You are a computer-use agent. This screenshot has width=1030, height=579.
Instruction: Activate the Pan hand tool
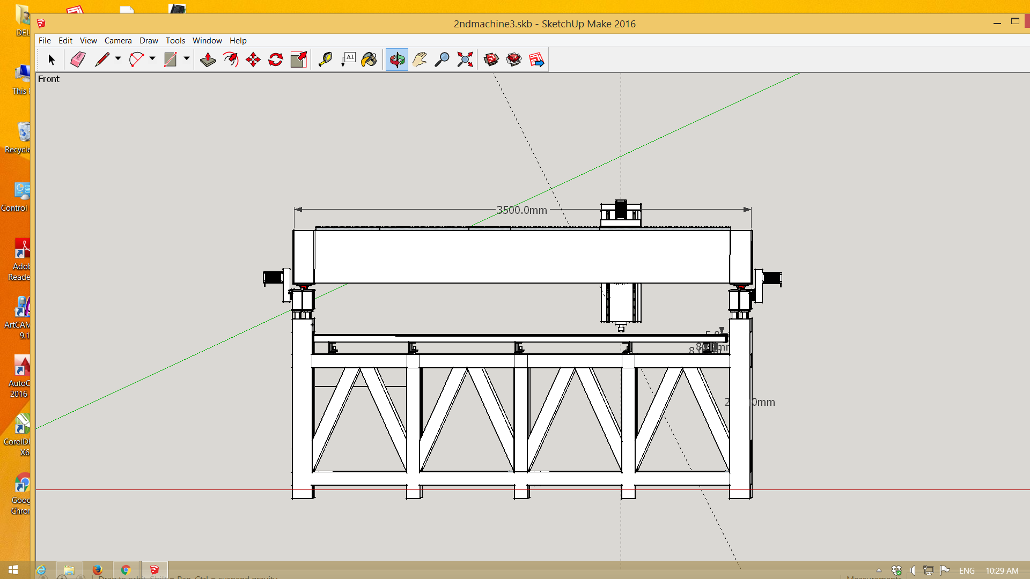pos(420,60)
